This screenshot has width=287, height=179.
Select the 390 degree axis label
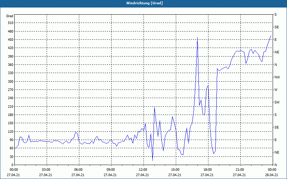(x=11, y=56)
